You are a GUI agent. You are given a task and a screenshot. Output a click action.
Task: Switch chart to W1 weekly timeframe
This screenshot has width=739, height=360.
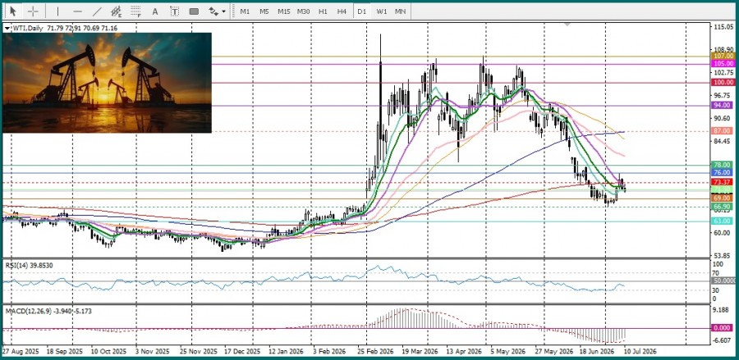381,11
